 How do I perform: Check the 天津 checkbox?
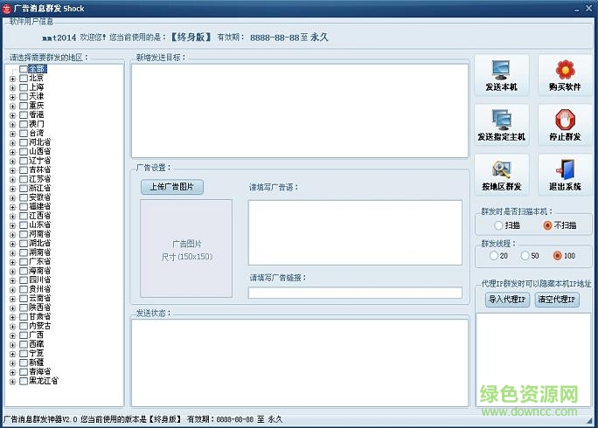tap(24, 96)
